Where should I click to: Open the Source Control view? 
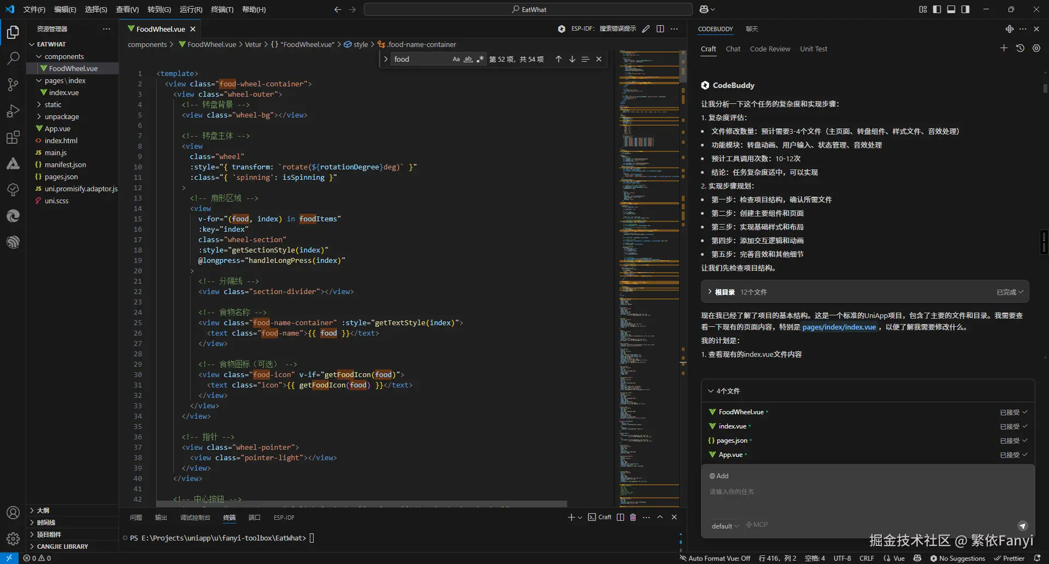[13, 84]
